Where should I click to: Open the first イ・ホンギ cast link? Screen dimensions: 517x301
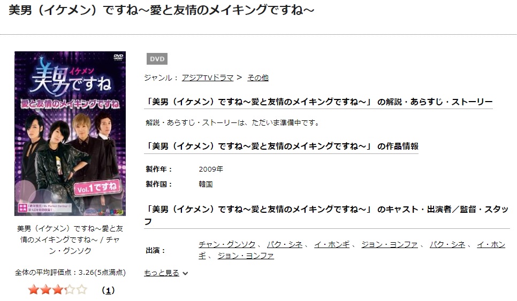[332, 244]
